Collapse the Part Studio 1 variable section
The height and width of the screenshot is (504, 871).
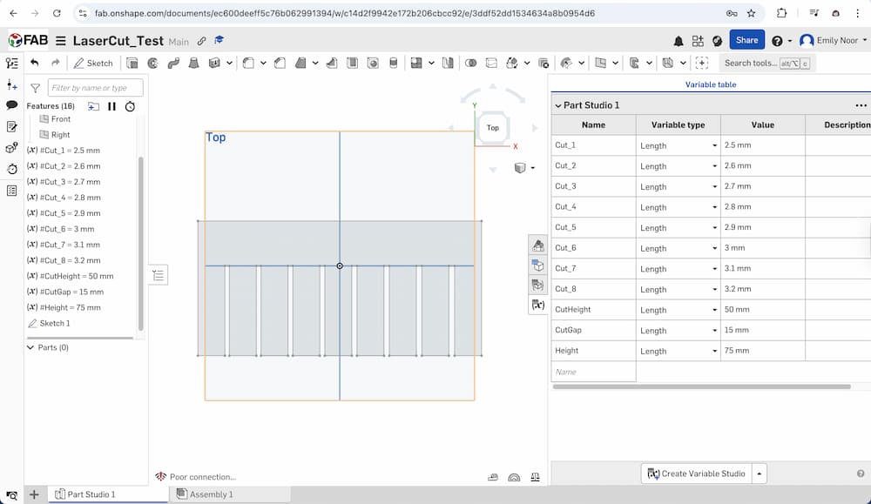point(557,105)
